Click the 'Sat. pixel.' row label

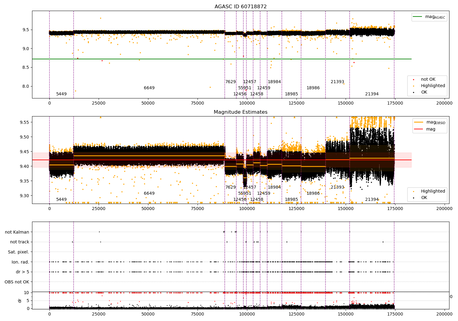pyautogui.click(x=18, y=252)
